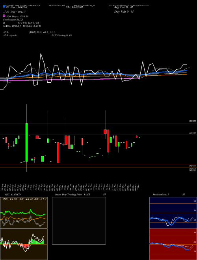This screenshot has width=197, height=260.
Task: Click the magenta 200 Day EMA legend swatch
Action: pyautogui.click(x=4, y=16)
